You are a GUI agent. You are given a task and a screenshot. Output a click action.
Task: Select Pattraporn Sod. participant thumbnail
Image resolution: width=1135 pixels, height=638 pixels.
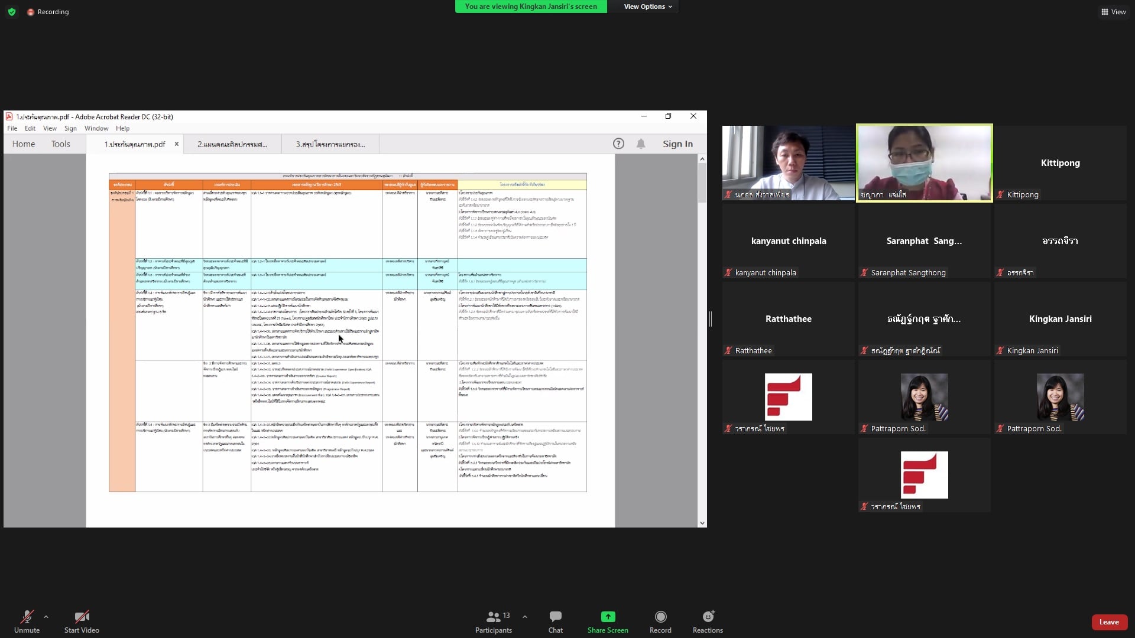click(924, 397)
